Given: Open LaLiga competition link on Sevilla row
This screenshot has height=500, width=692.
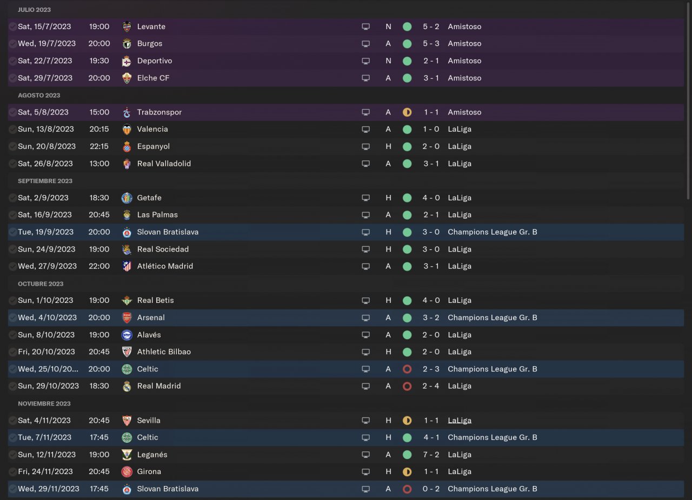Looking at the screenshot, I should tap(459, 421).
